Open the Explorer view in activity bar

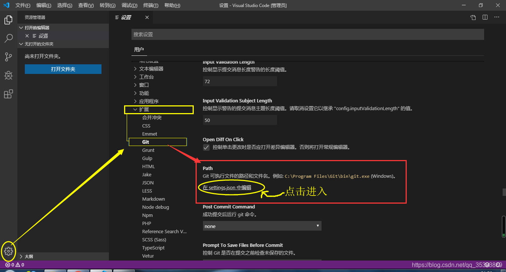pos(8,20)
